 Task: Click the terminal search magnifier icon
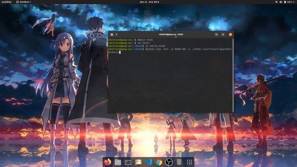216,34
